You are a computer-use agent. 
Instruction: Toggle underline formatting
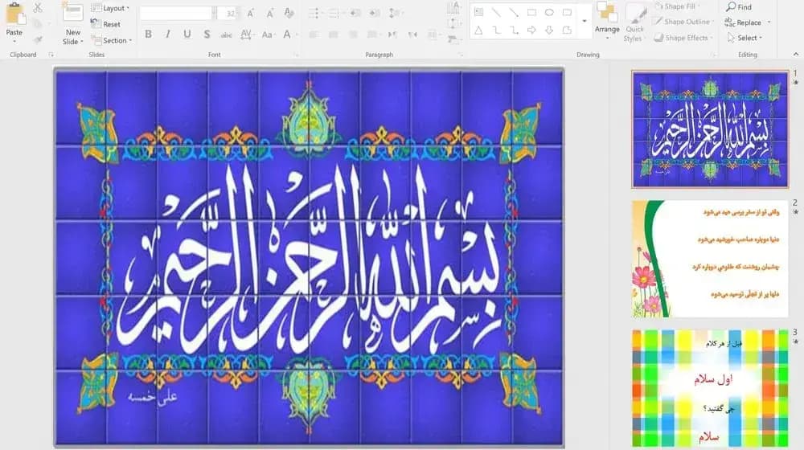tap(187, 35)
